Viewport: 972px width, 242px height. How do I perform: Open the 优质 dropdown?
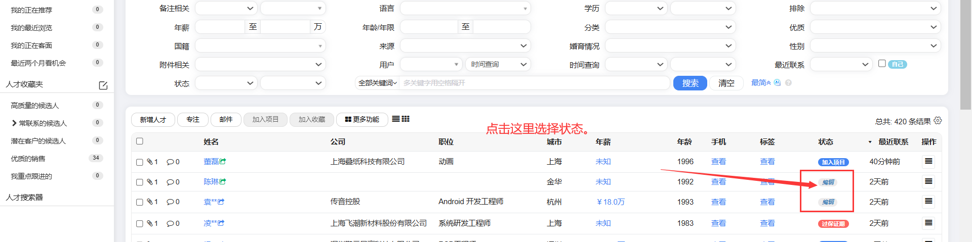coord(875,27)
